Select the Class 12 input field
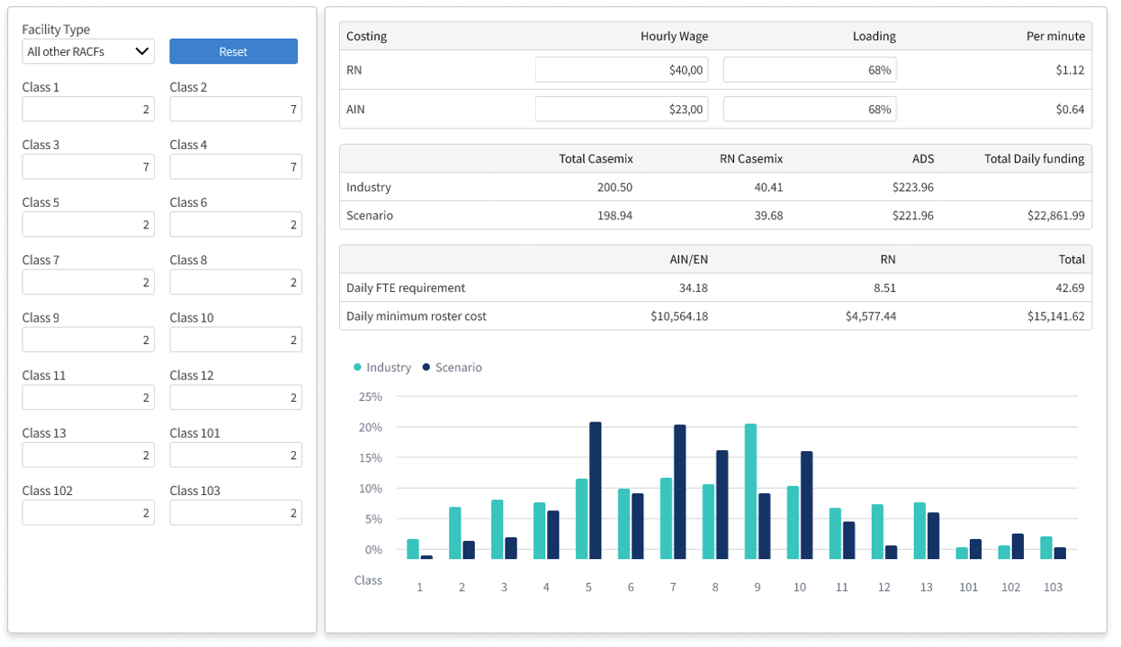Image resolution: width=1121 pixels, height=647 pixels. pos(236,397)
